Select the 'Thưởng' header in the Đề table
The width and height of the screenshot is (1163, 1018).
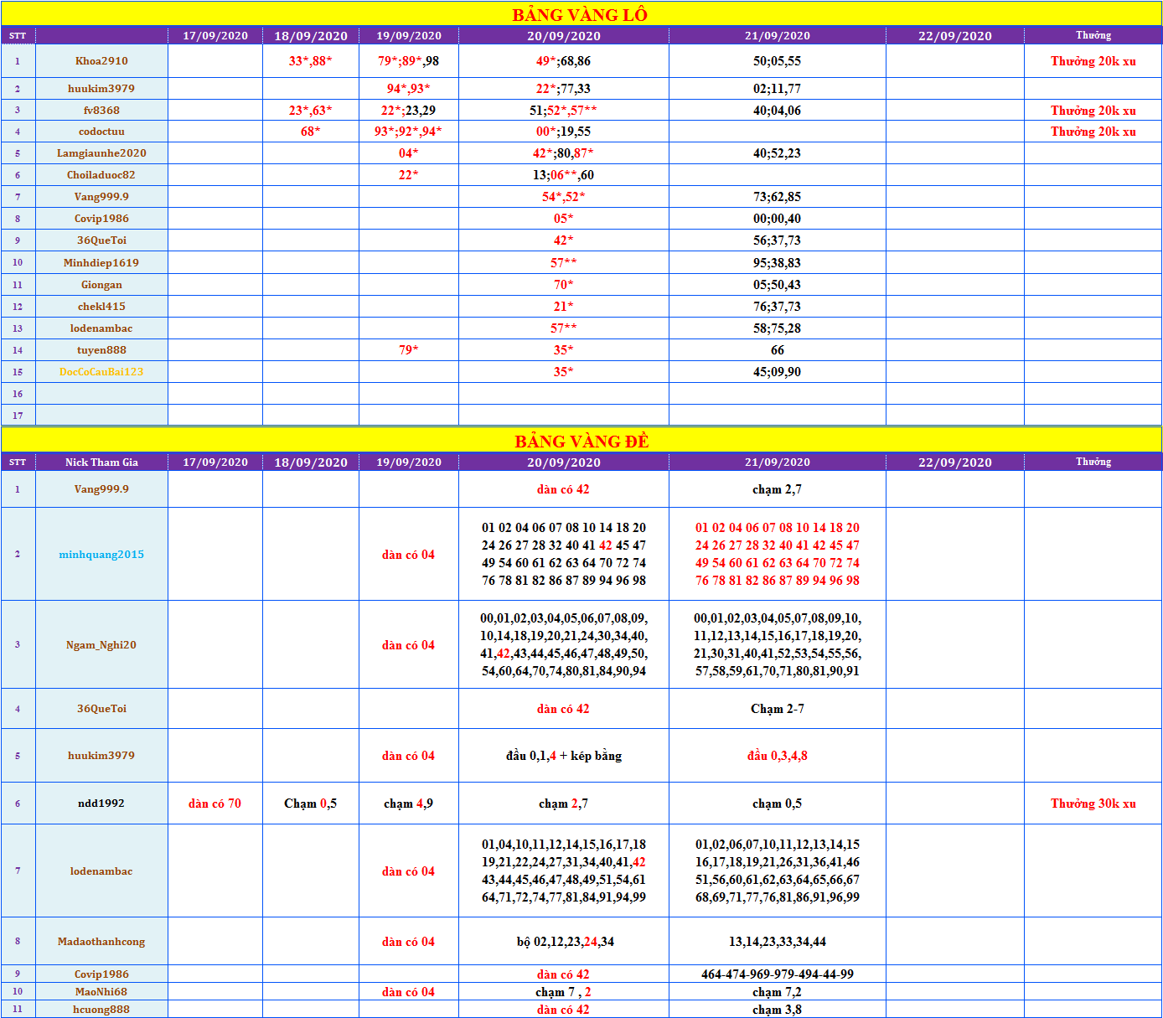click(1093, 462)
